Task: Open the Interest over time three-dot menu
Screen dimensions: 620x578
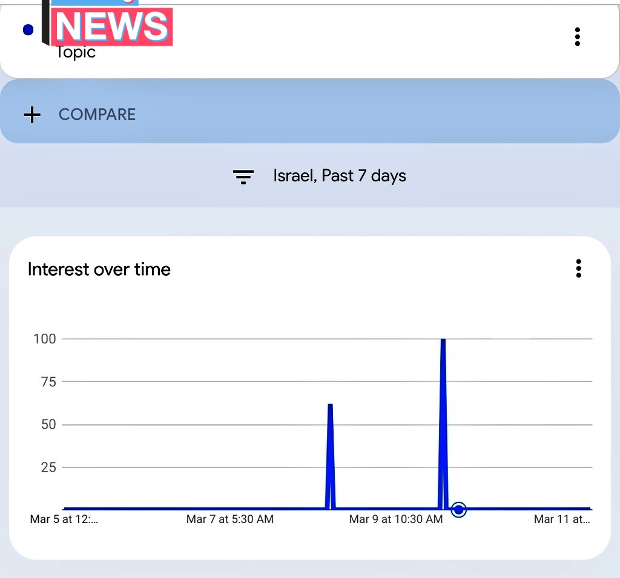Action: (578, 268)
